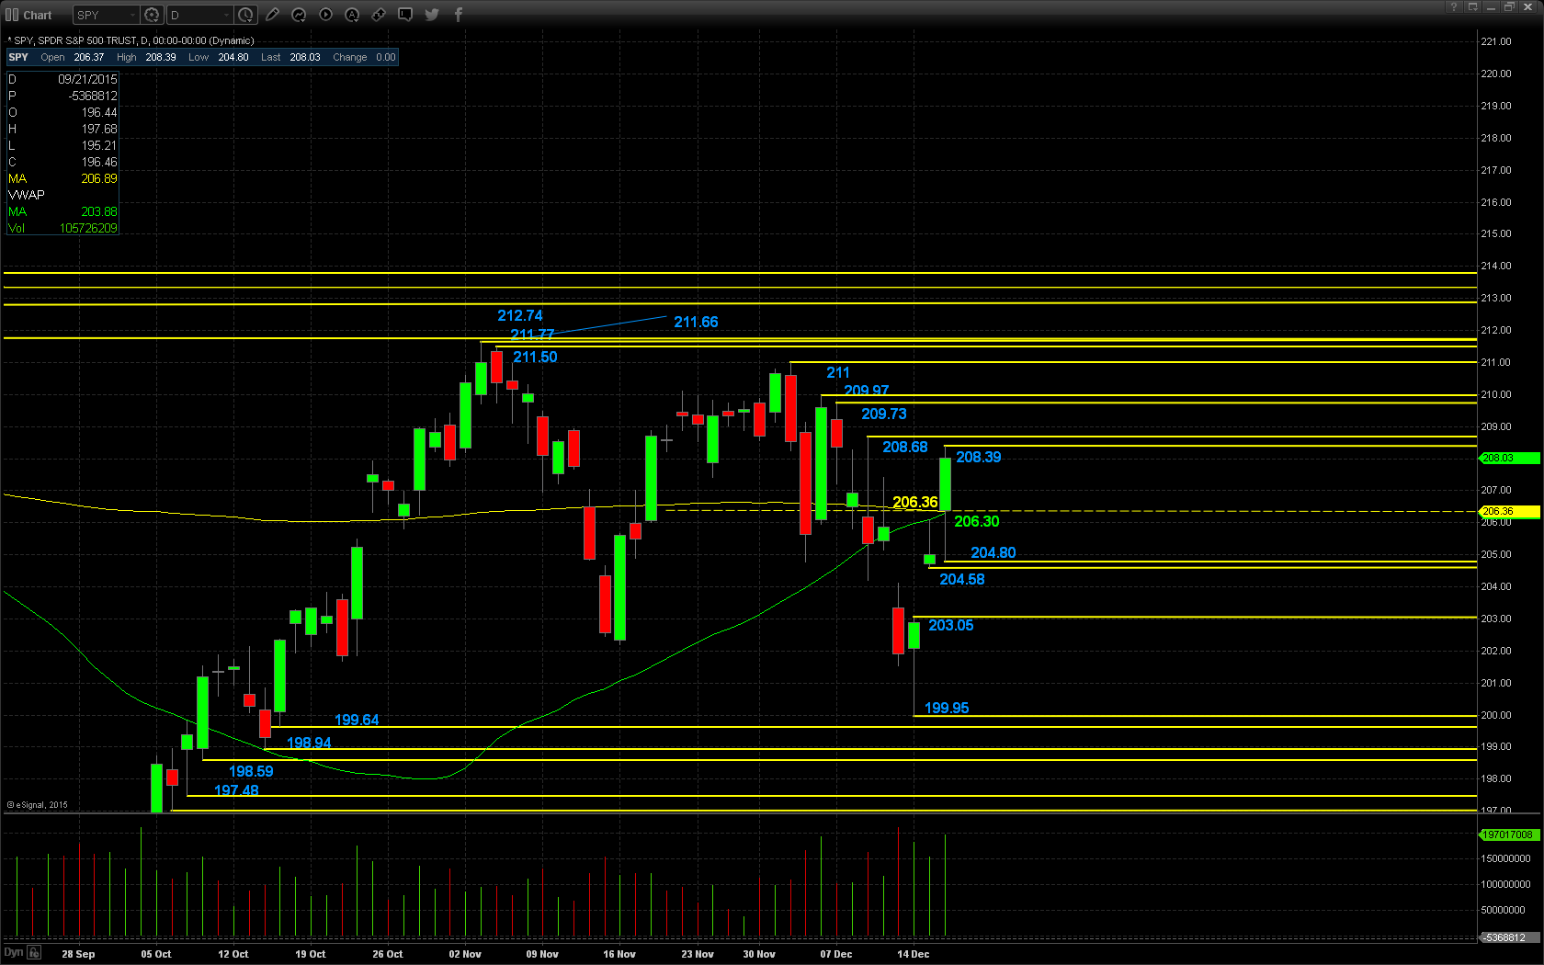Click the 28 Sep date axis label
Image resolution: width=1544 pixels, height=965 pixels.
tap(78, 954)
